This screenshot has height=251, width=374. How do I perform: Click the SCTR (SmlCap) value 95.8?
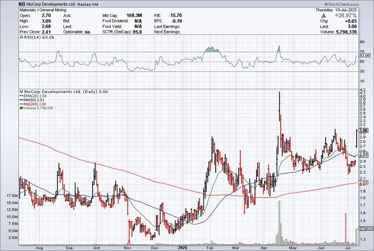point(137,32)
